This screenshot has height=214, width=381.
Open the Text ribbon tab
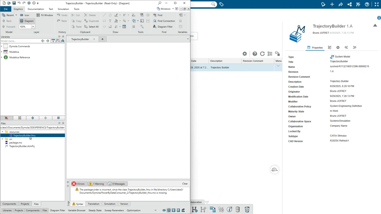point(51,9)
